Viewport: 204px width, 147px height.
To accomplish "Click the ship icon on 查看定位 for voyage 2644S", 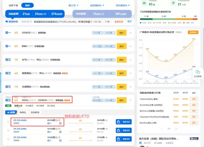I will [118, 139].
